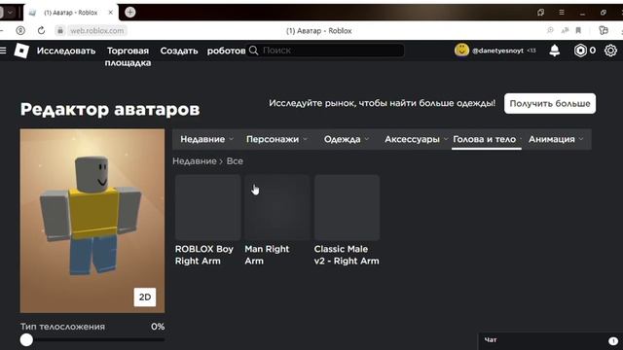
Task: Click the search magnifier icon
Action: [x=253, y=51]
